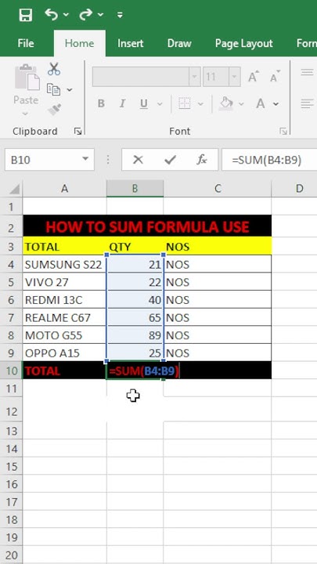
Task: Click the HOW TO SUM FORMULA USE title cell
Action: [147, 226]
